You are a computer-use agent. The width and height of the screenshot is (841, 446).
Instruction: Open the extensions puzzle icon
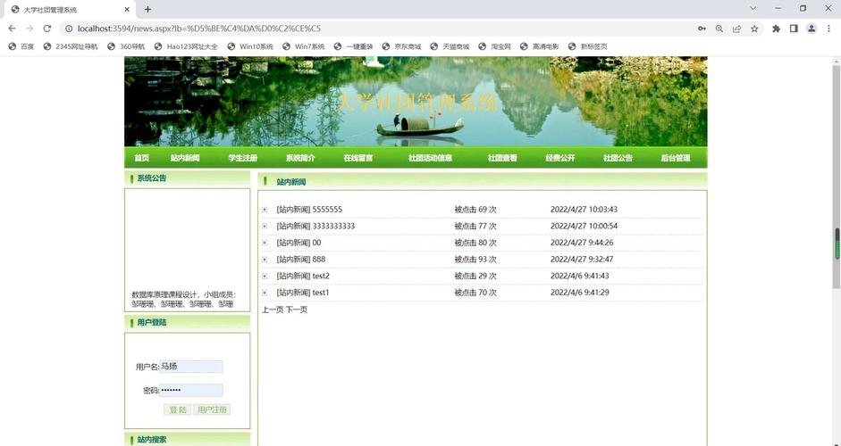coord(776,29)
